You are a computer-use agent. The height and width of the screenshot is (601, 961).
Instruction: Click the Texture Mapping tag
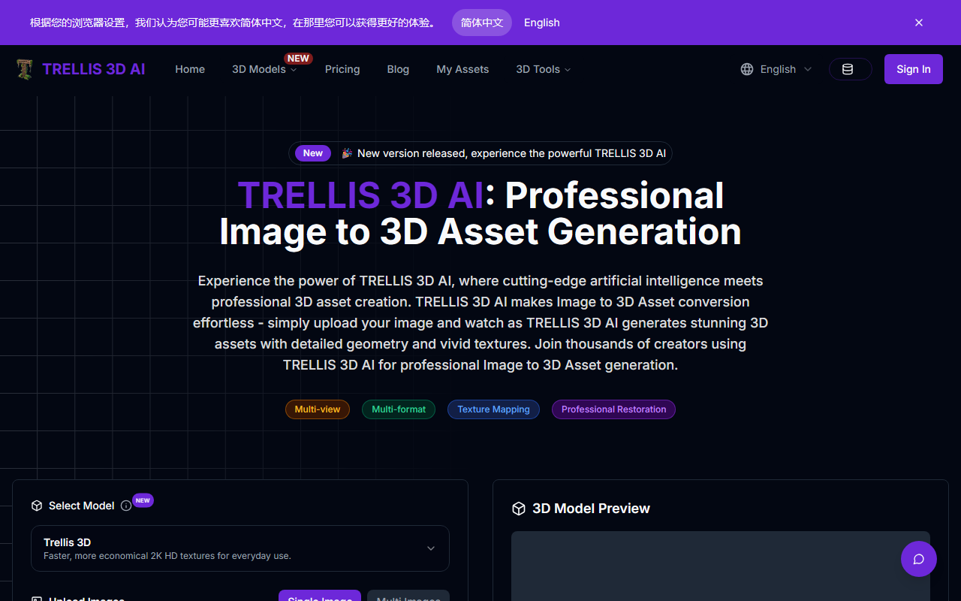(x=494, y=409)
